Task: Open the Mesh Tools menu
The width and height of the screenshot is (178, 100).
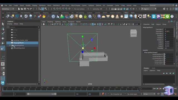Action: (x=65, y=6)
